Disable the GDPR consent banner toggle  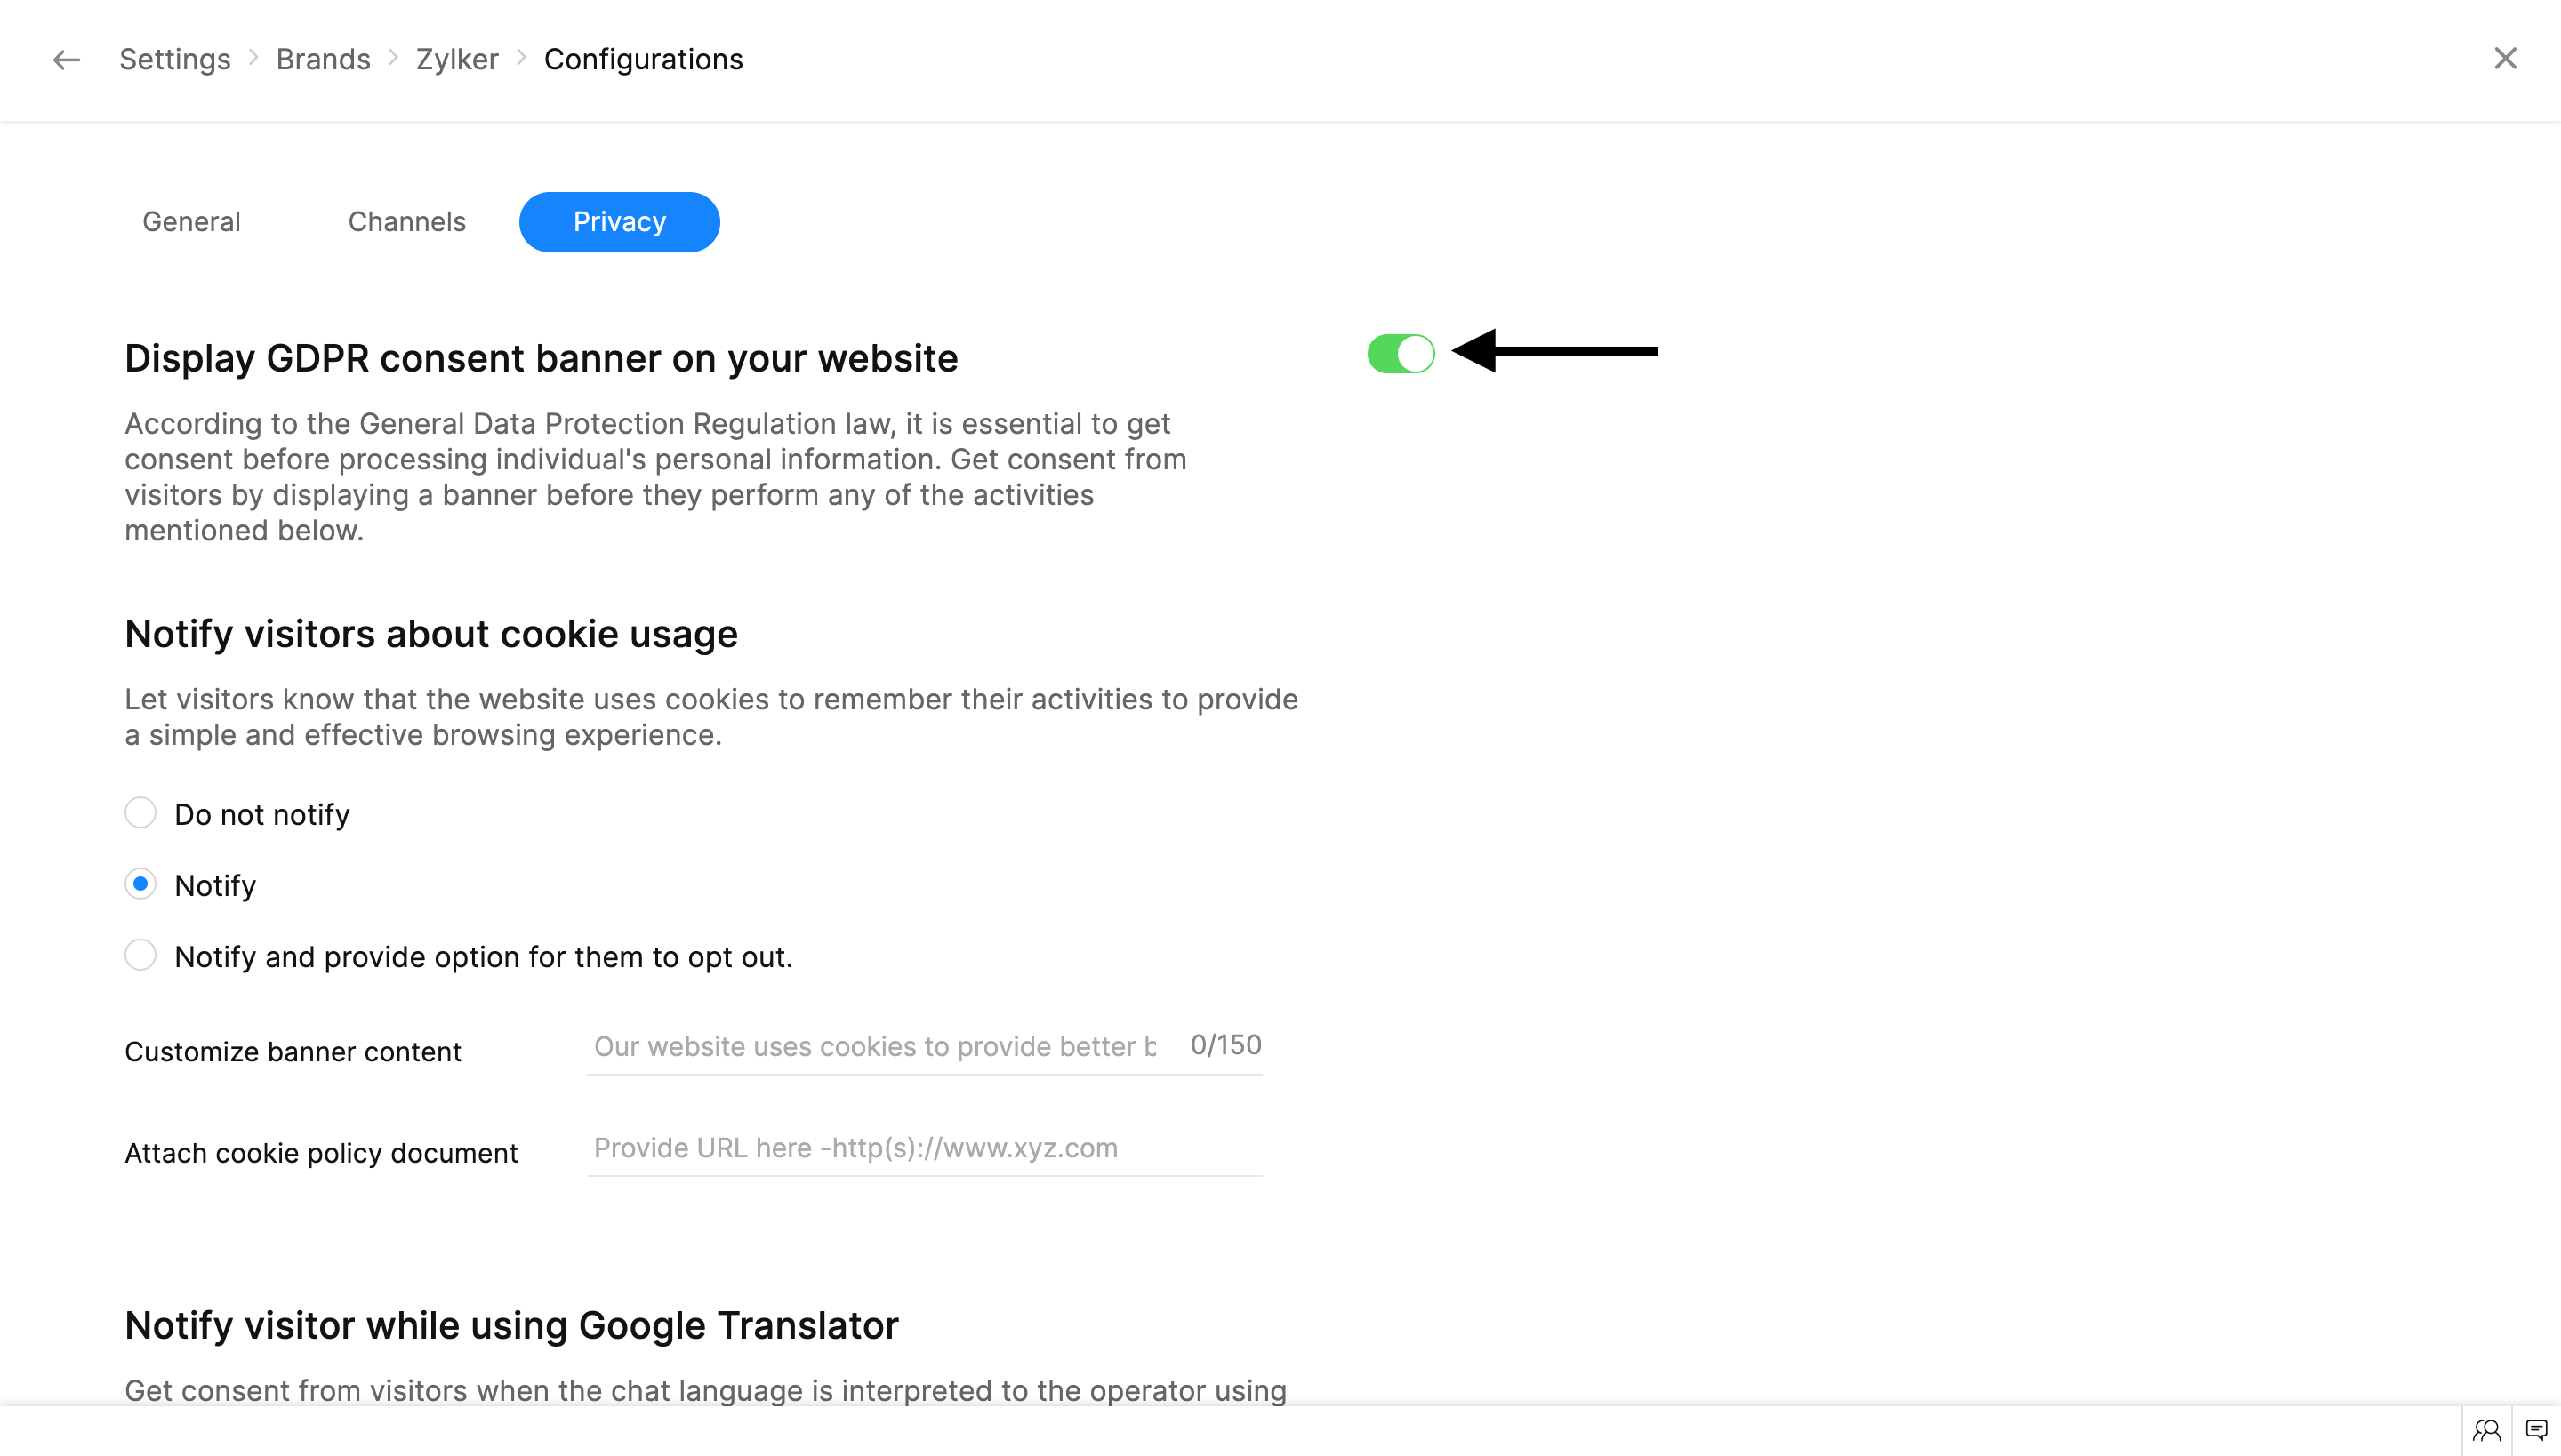point(1401,353)
